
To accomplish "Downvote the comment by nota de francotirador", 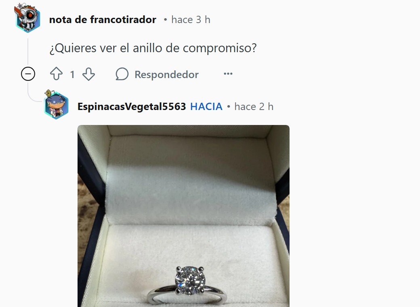I will click(x=89, y=74).
